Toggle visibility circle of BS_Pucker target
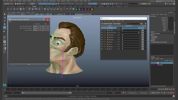 click(x=102, y=40)
